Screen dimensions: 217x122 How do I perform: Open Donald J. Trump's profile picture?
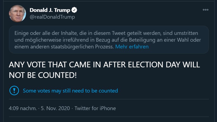18,14
